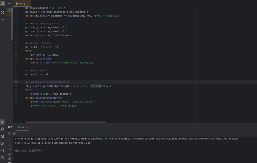
Task: Click 'except ValueError:' line
Action: tap(38, 59)
